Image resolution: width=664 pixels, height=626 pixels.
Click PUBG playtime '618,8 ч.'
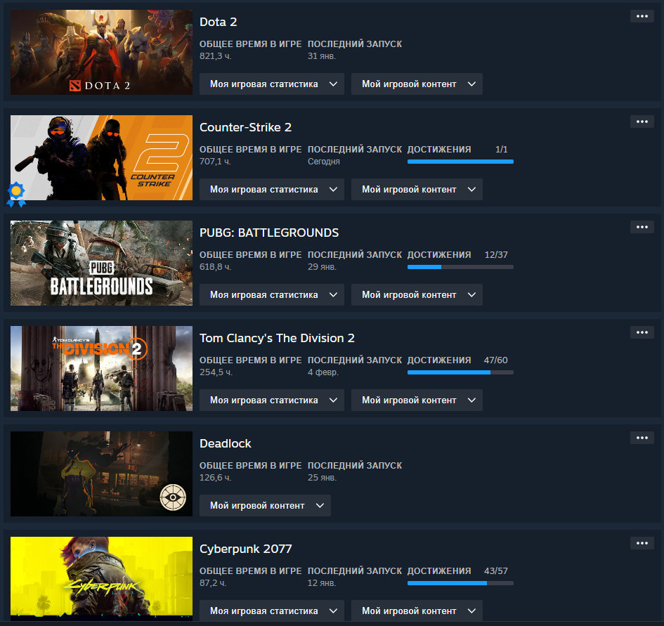point(216,267)
